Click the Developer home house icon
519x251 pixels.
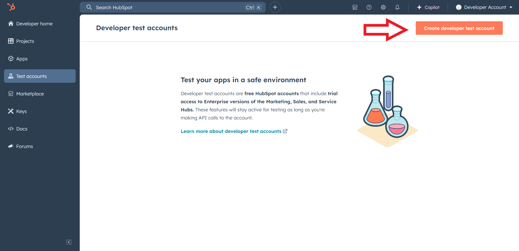pyautogui.click(x=11, y=23)
